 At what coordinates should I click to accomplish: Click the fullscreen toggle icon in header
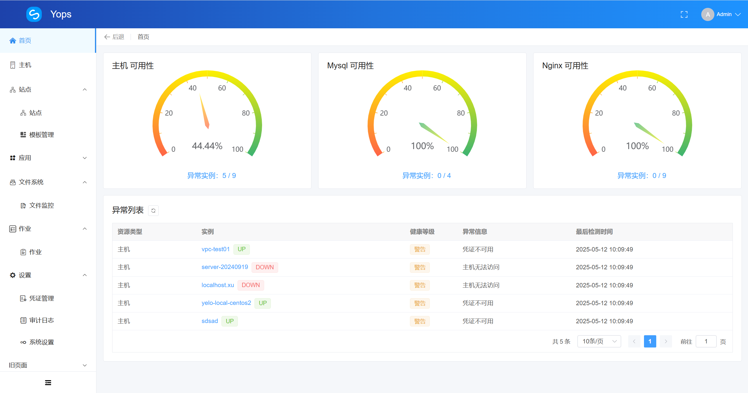[684, 14]
